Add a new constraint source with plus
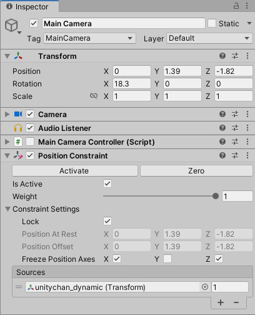Viewport: 255px width, 315px height. pyautogui.click(x=221, y=302)
